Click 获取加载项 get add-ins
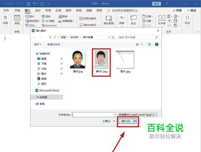 tap(88, 18)
